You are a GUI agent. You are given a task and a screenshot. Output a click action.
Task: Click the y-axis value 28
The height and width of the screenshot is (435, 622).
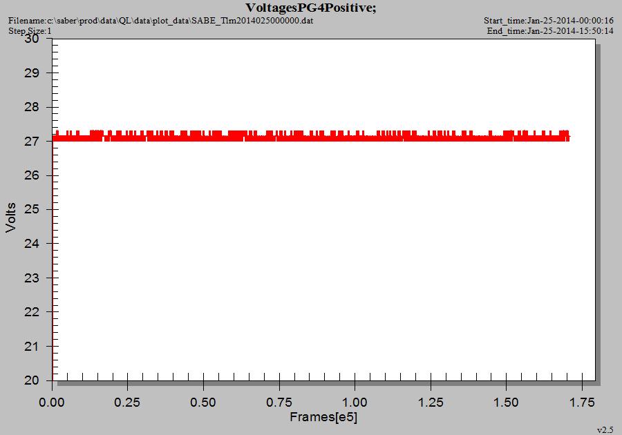(32, 107)
